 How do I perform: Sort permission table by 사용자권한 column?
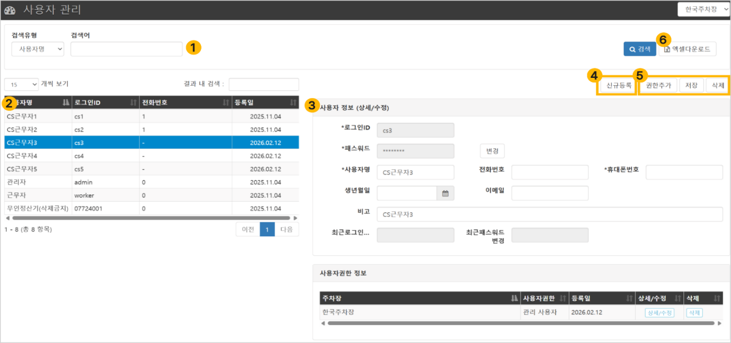(545, 298)
